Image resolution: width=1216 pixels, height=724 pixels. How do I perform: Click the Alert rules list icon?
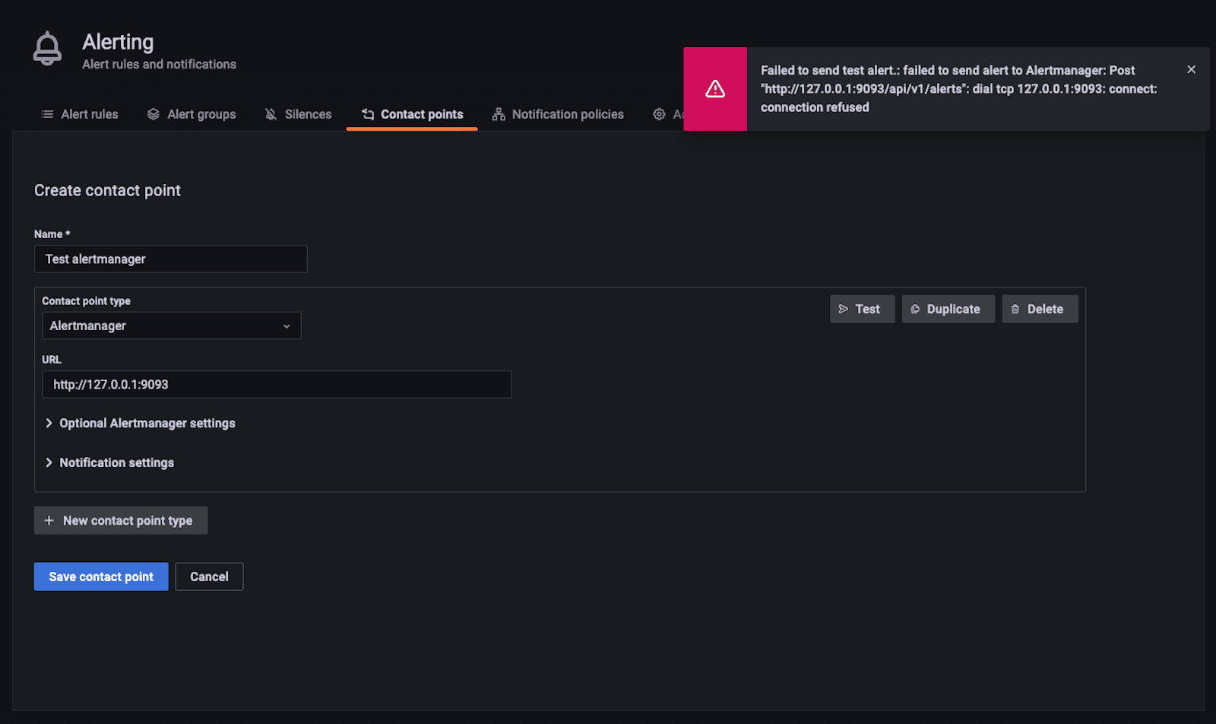(x=47, y=114)
